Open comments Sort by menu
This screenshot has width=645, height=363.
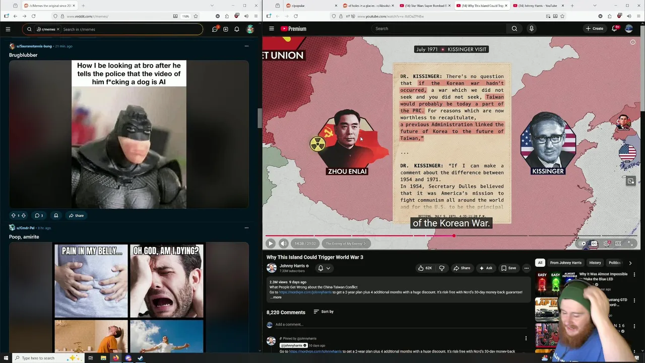[324, 312]
